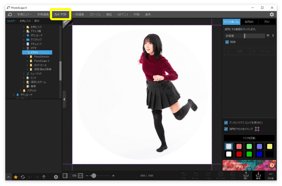Click the PRO version corner ribbon
Screen dimensions: 282x186
(x=66, y=23)
